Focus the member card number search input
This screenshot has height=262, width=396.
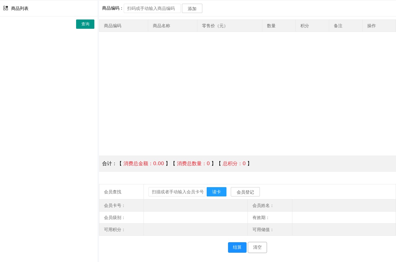[x=177, y=192]
